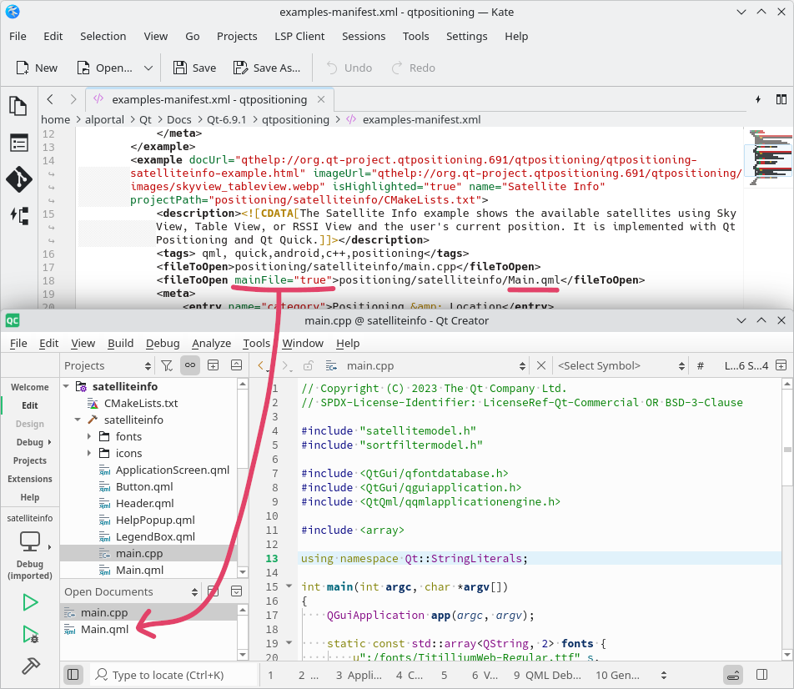Click Save As... in Kate toolbar
The width and height of the screenshot is (794, 689).
coord(267,68)
